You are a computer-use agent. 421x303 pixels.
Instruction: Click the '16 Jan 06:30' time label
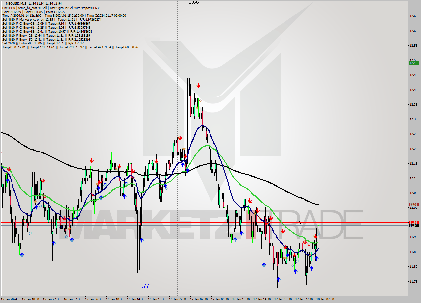point(93,299)
